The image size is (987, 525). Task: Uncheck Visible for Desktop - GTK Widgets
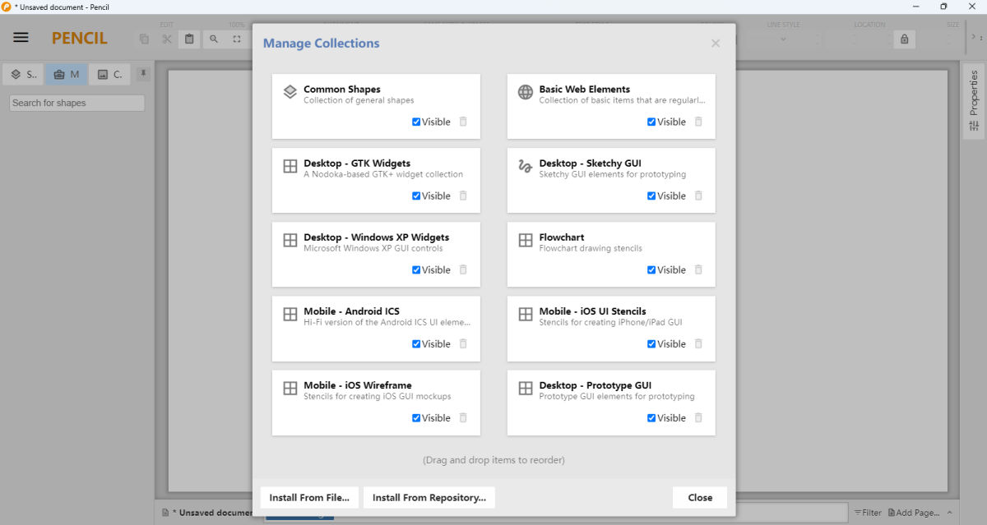[416, 196]
